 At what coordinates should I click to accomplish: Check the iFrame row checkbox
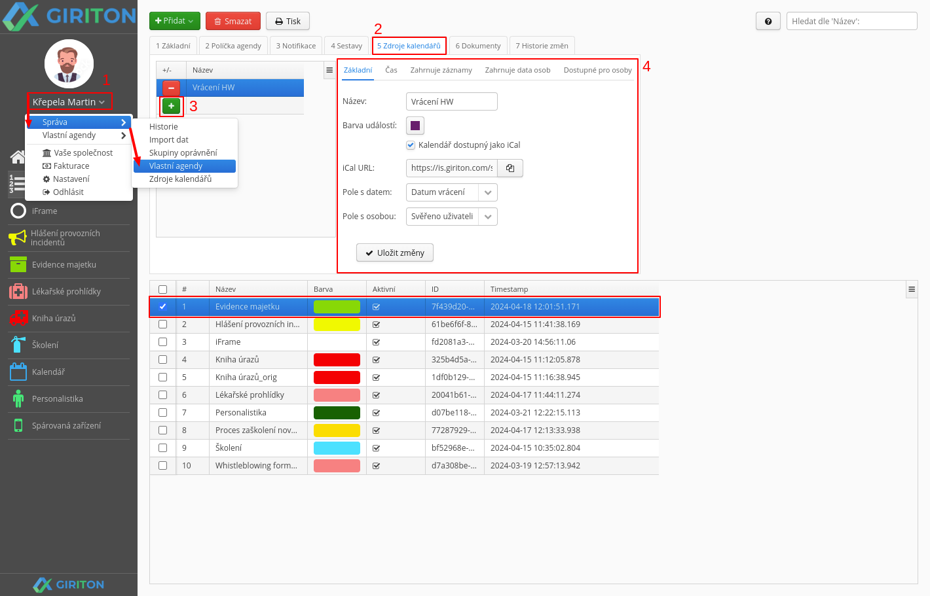162,342
